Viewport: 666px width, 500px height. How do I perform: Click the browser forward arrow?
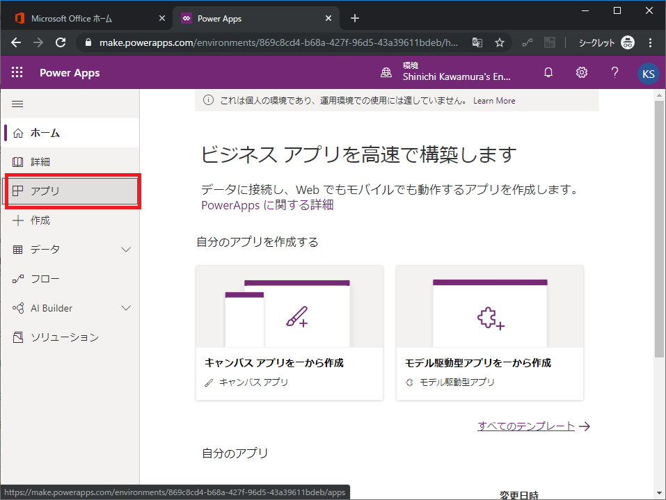point(38,42)
